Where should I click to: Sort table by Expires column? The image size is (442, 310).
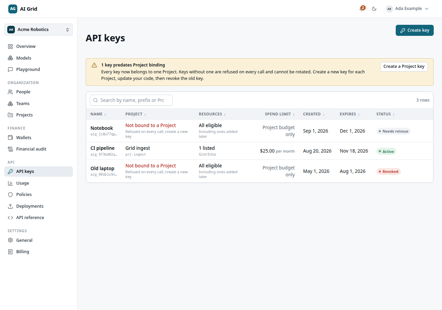350,114
